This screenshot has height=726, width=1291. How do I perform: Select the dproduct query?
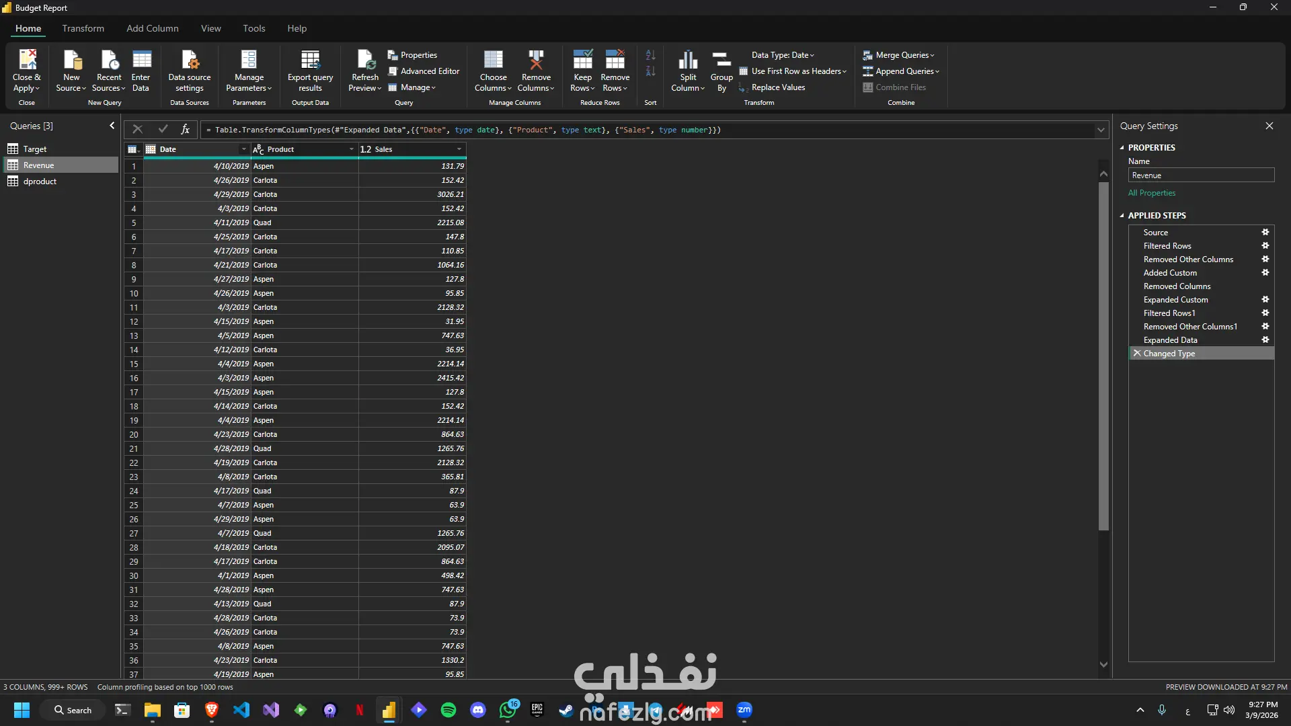[40, 182]
